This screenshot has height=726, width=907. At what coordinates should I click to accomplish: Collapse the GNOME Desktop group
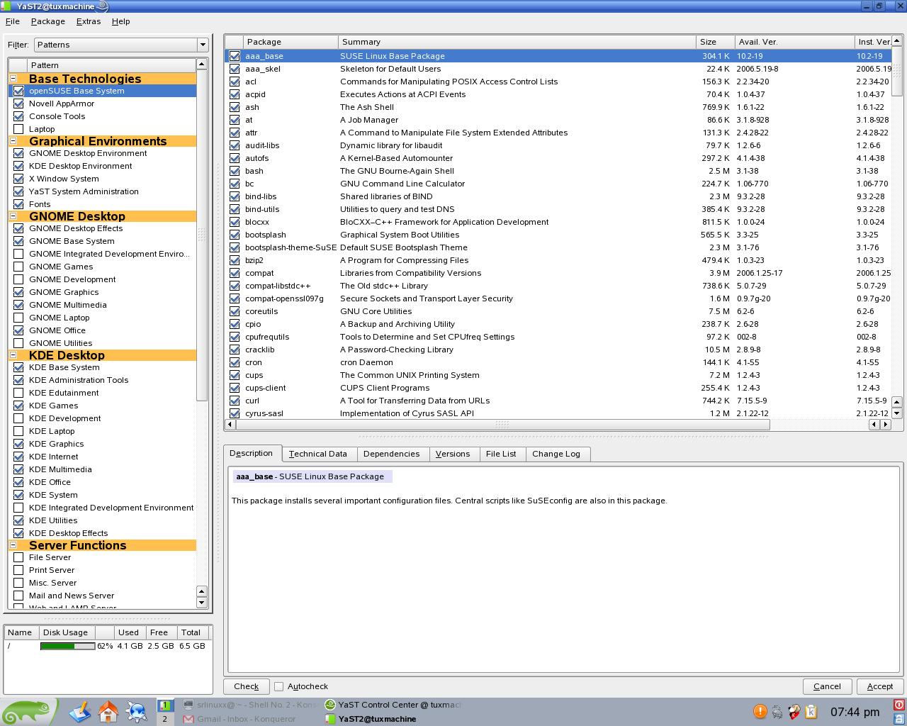click(13, 216)
